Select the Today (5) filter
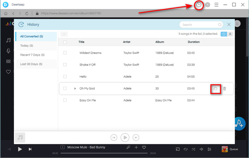The width and height of the screenshot is (249, 158). 36,45
